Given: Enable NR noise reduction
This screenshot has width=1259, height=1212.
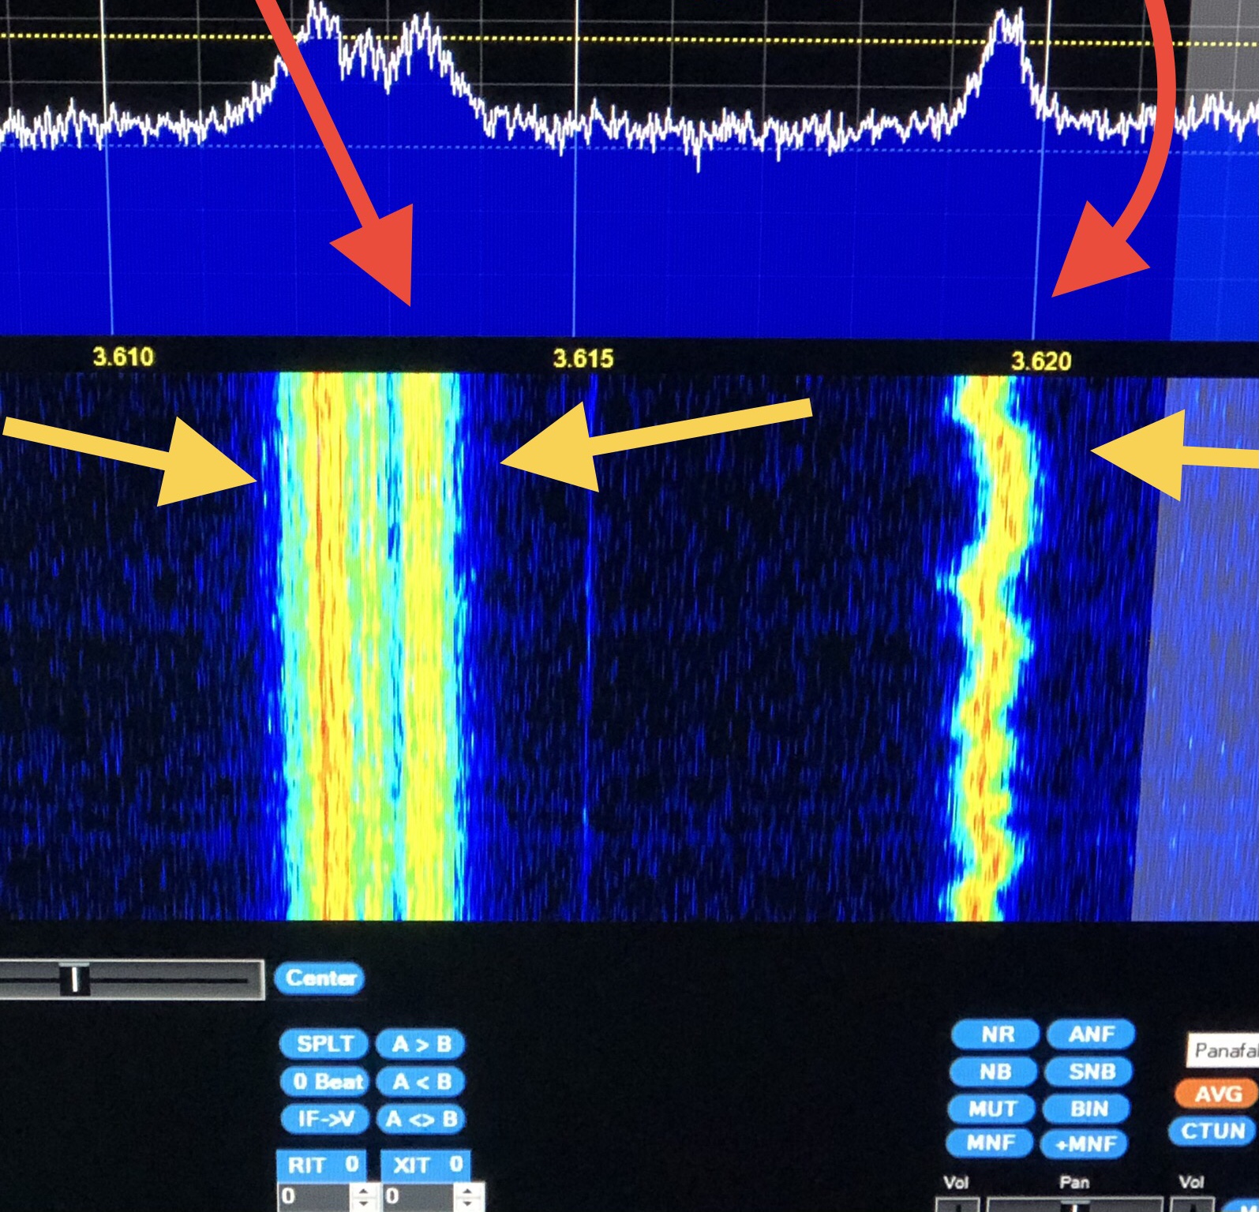Looking at the screenshot, I should point(995,1034).
